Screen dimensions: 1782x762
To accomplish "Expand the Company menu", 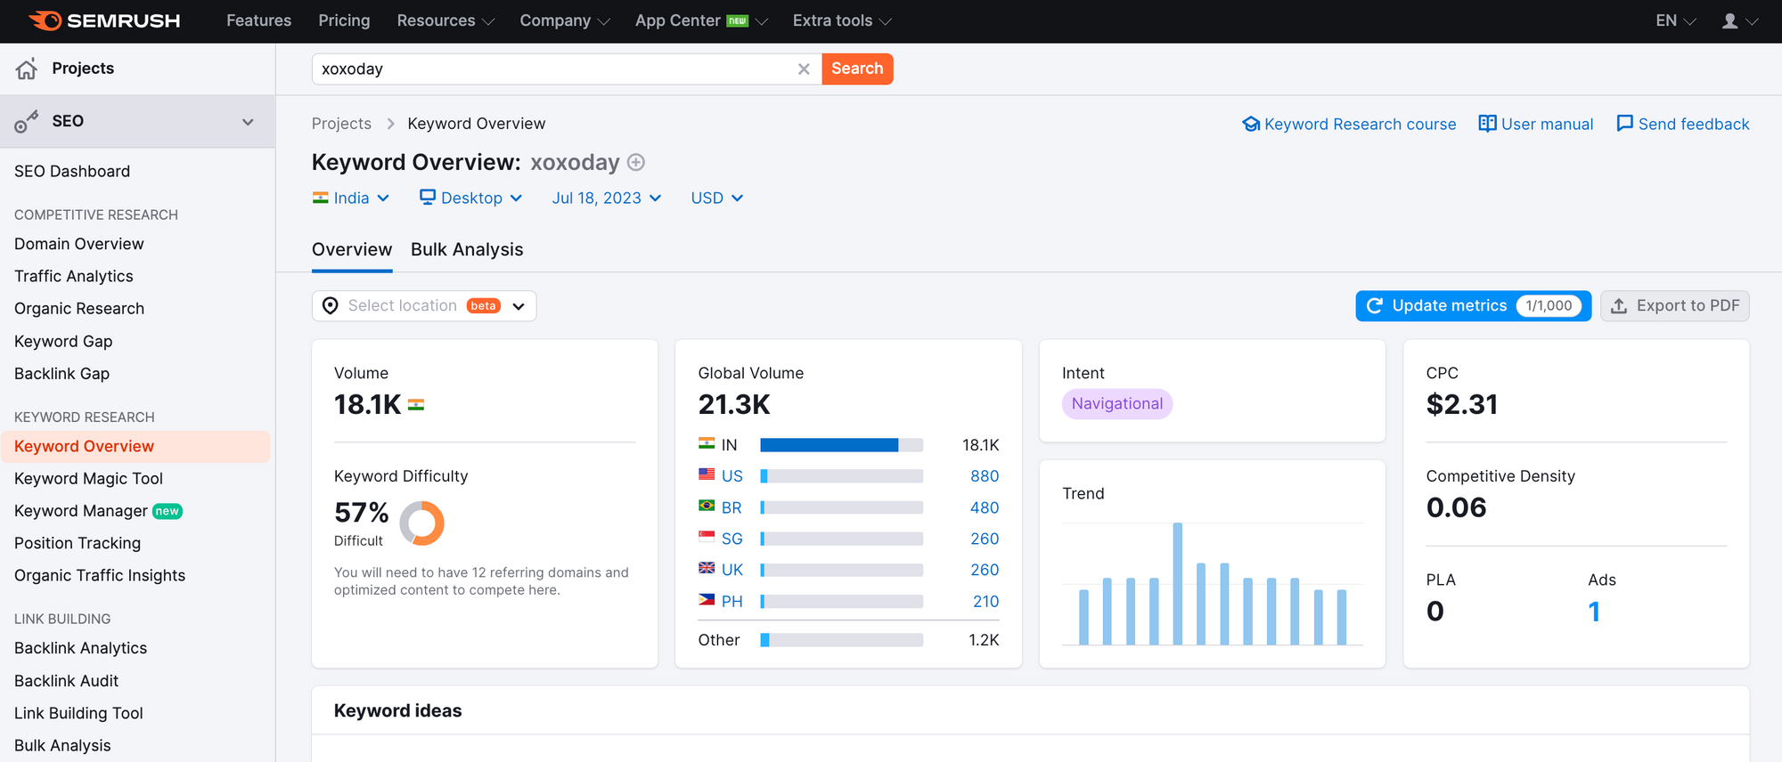I will 565,20.
